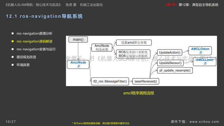The height and width of the screenshot is (126, 224).
Task: Click the yellow footnote about amcl程序
Action: coord(101,123)
